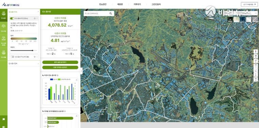Collapse the 탄소흡수지도 section header

(24, 12)
